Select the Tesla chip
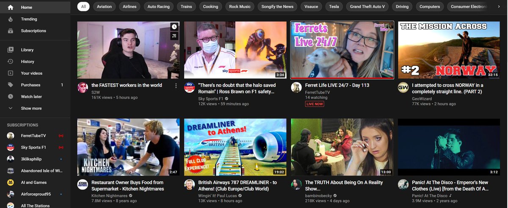Viewport: 508px width, 208px height. pos(335,7)
